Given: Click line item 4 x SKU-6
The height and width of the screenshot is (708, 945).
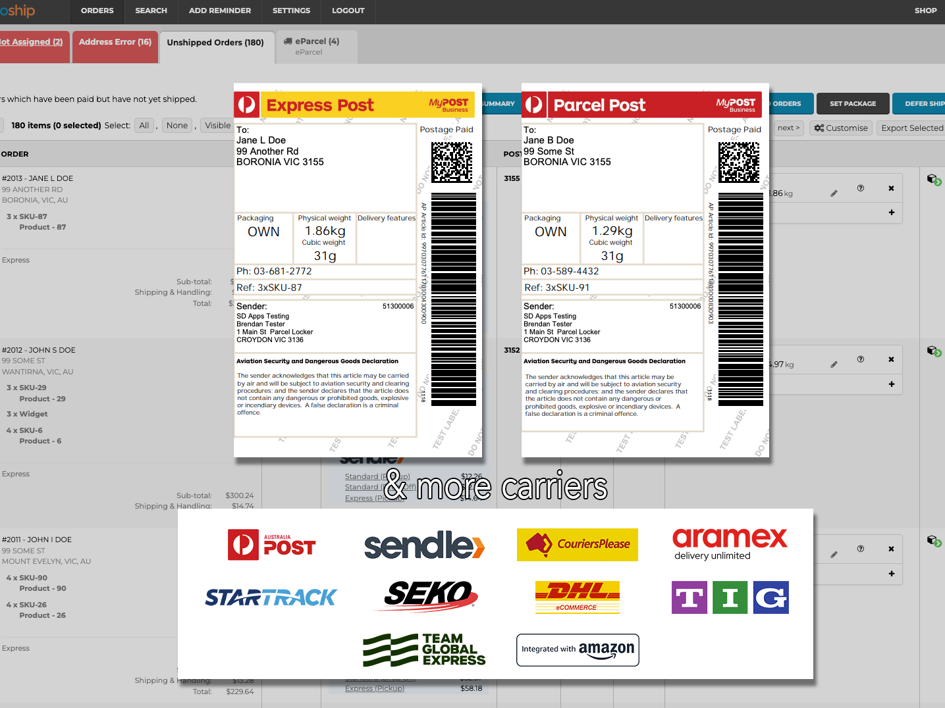Looking at the screenshot, I should pos(24,430).
